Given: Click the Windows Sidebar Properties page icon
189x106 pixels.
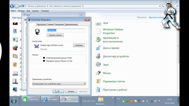Looking at the screenshot, I should click(98, 31).
